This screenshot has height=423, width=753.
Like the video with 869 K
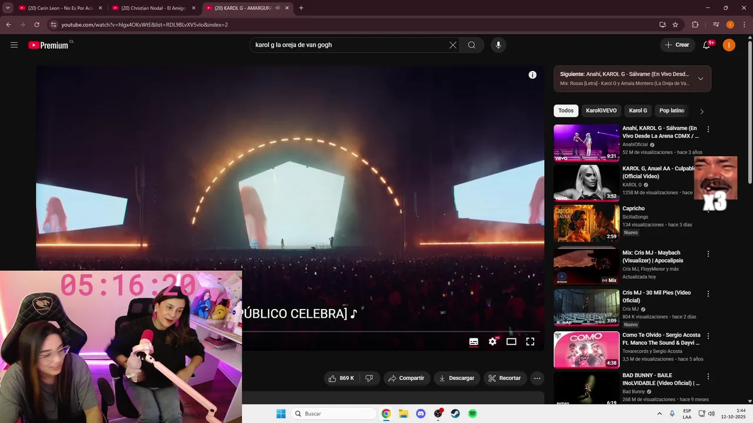(x=342, y=378)
